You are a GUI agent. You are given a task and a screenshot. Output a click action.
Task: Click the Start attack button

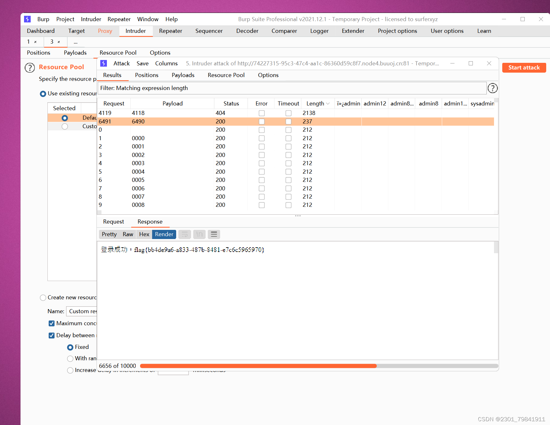click(524, 67)
